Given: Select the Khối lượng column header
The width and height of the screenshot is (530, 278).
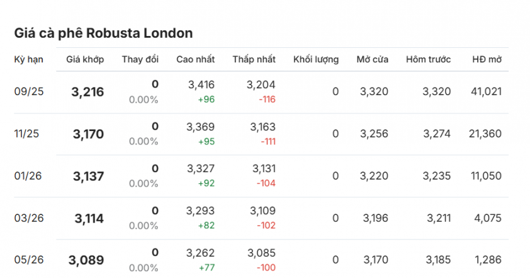Looking at the screenshot, I should (x=316, y=60).
